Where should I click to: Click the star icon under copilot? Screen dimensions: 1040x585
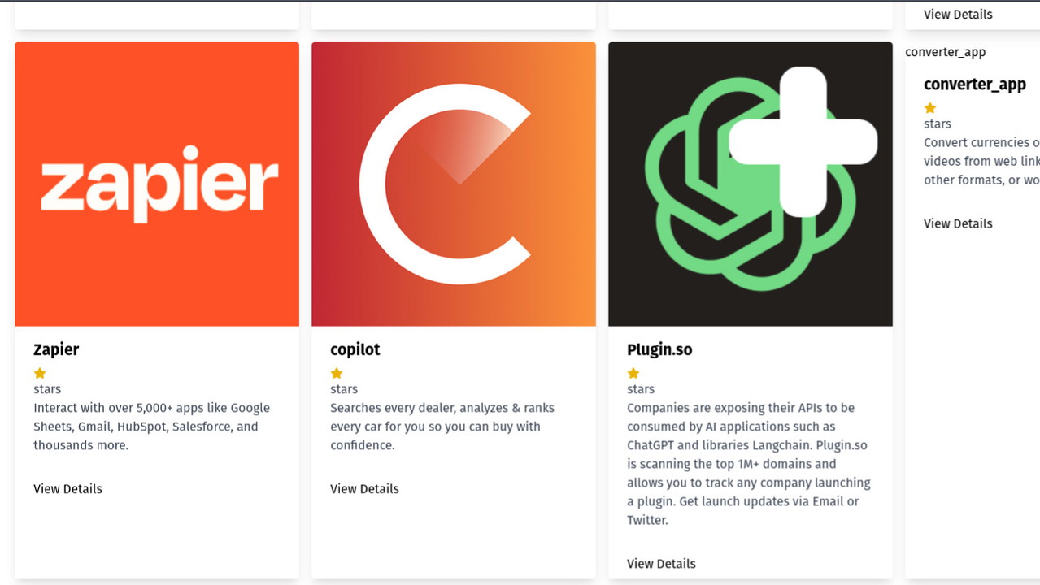[337, 374]
